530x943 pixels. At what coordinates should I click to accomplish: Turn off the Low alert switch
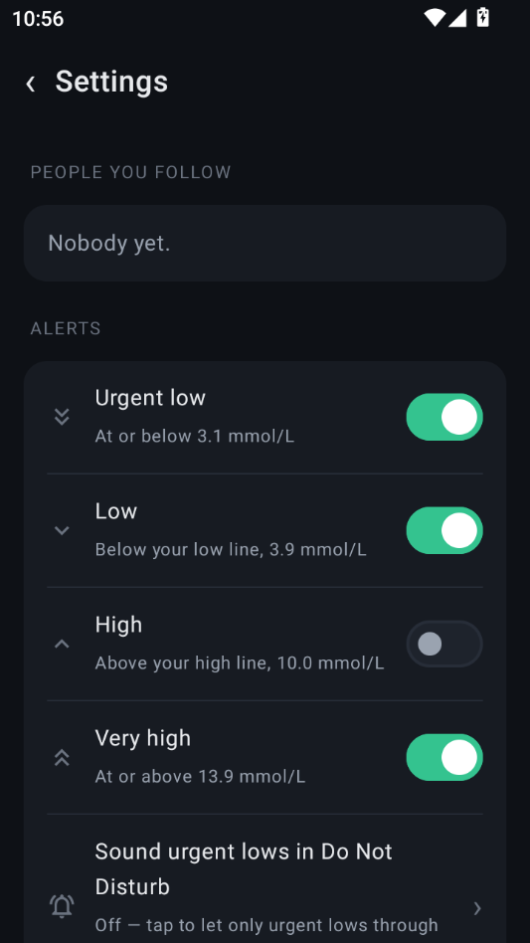pyautogui.click(x=444, y=530)
